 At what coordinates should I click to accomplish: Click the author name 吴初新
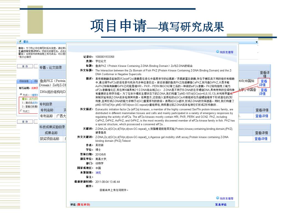pyautogui.click(x=100, y=145)
